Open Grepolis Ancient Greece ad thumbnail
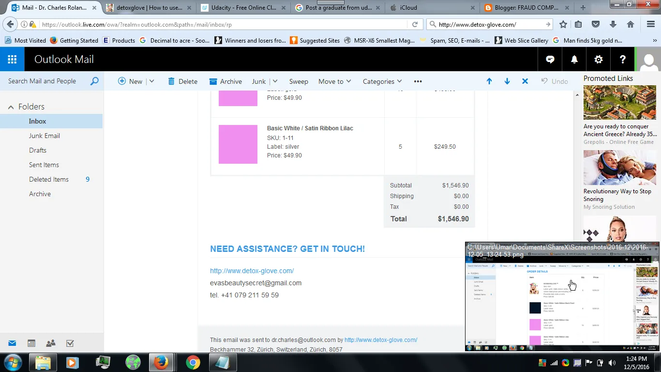 click(x=620, y=103)
